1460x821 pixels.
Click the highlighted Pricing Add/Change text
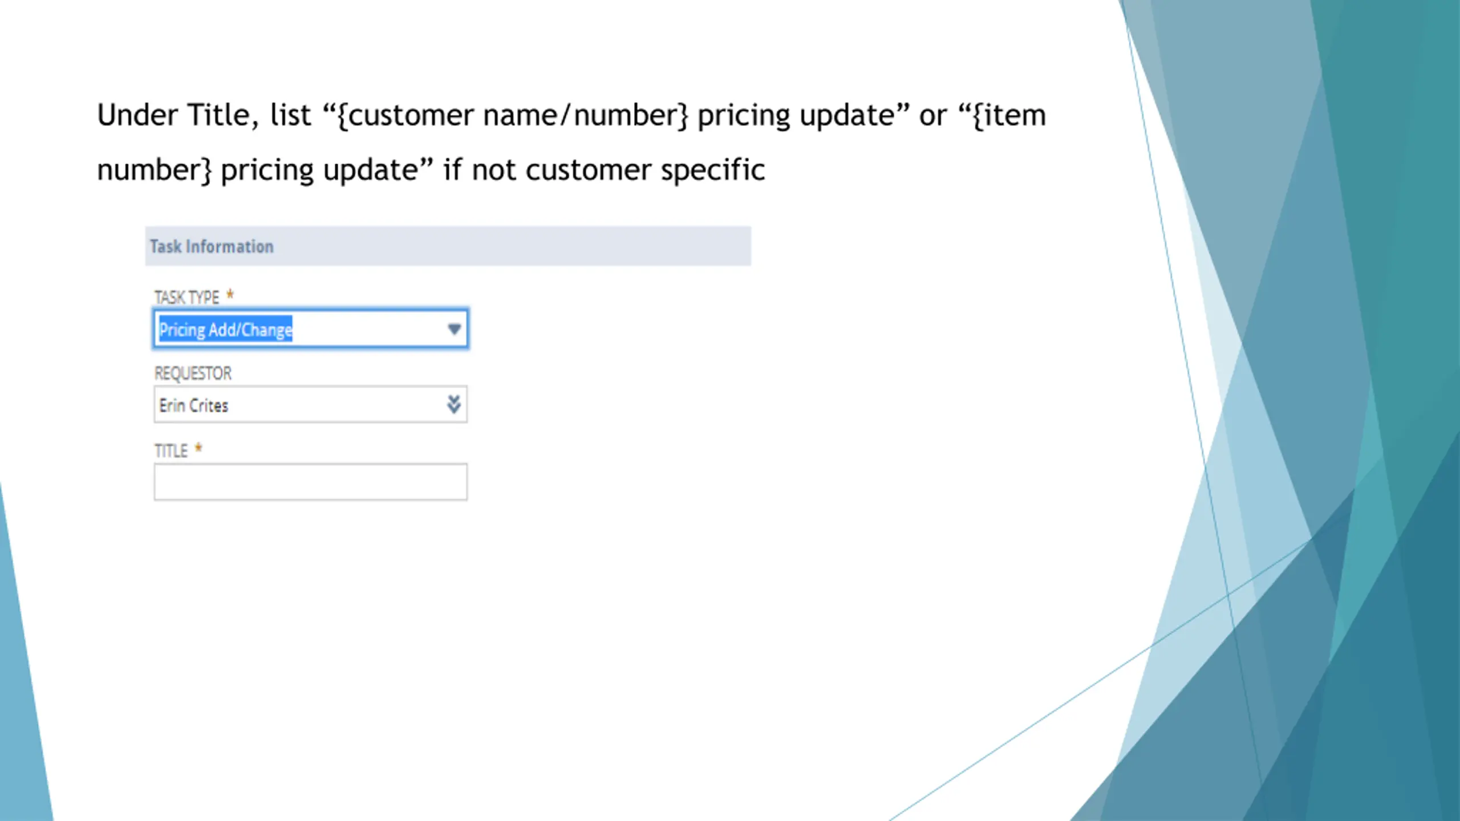pyautogui.click(x=226, y=330)
